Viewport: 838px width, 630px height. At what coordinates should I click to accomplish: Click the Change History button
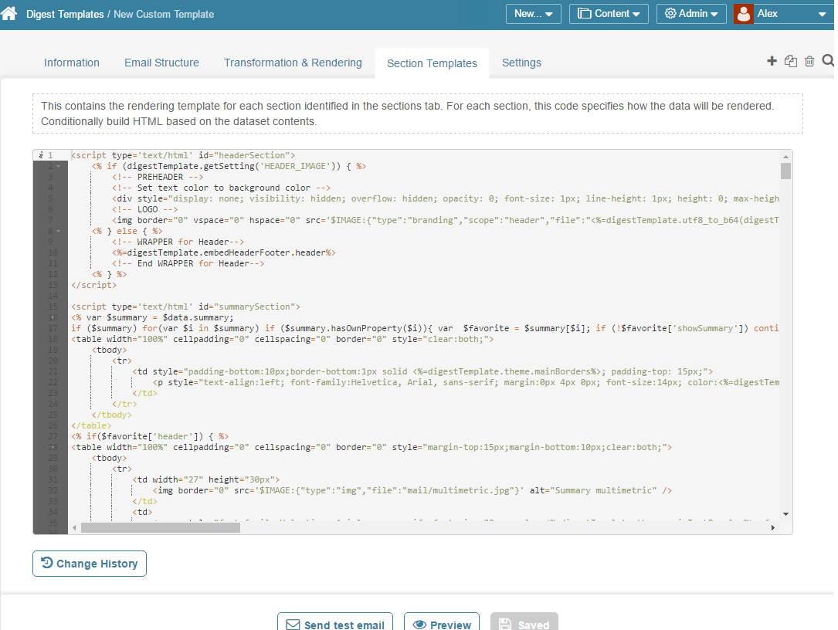pos(90,564)
